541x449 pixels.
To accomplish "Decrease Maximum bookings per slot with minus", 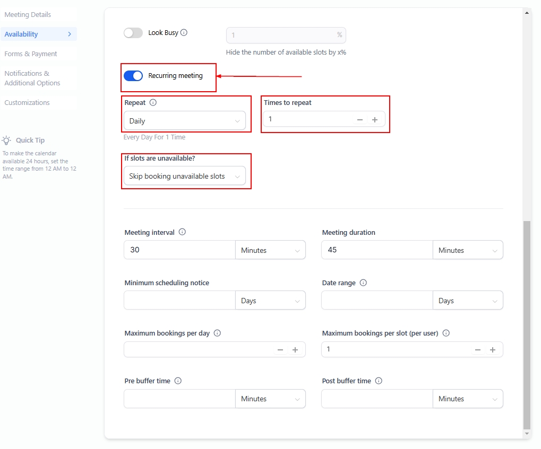I will pos(478,350).
